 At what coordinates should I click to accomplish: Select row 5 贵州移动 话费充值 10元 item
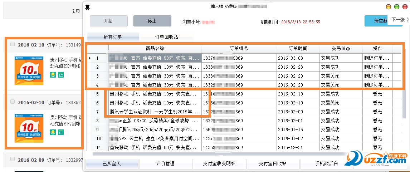(155, 94)
